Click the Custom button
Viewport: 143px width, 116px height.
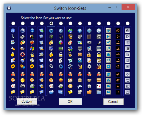[x=27, y=101]
